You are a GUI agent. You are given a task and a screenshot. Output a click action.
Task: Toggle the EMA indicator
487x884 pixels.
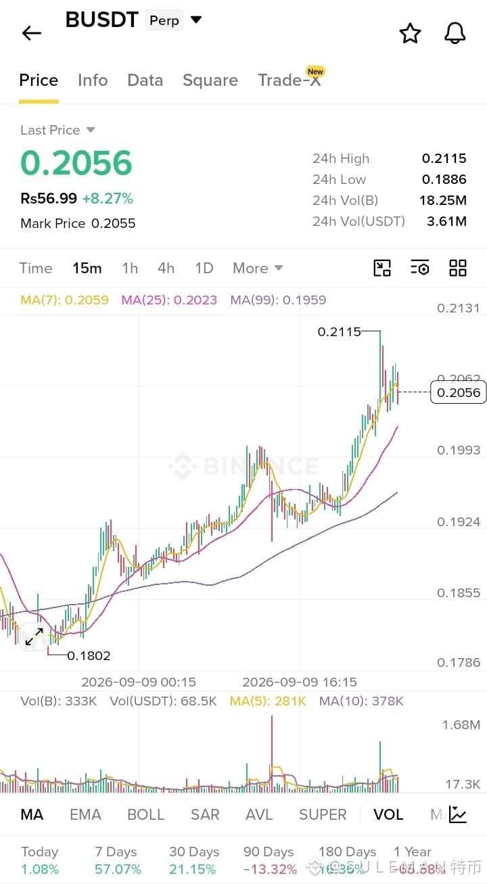pyautogui.click(x=85, y=814)
